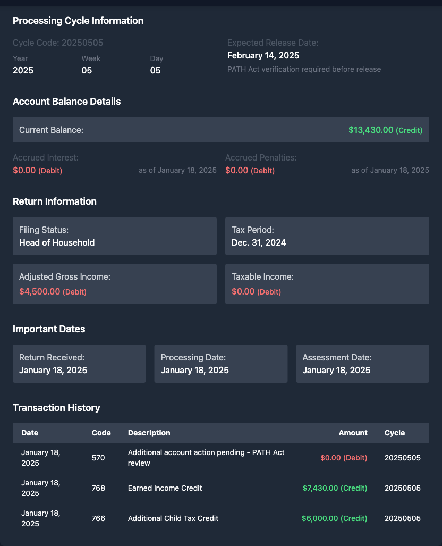
Task: Click the Amount column header
Action: point(353,433)
